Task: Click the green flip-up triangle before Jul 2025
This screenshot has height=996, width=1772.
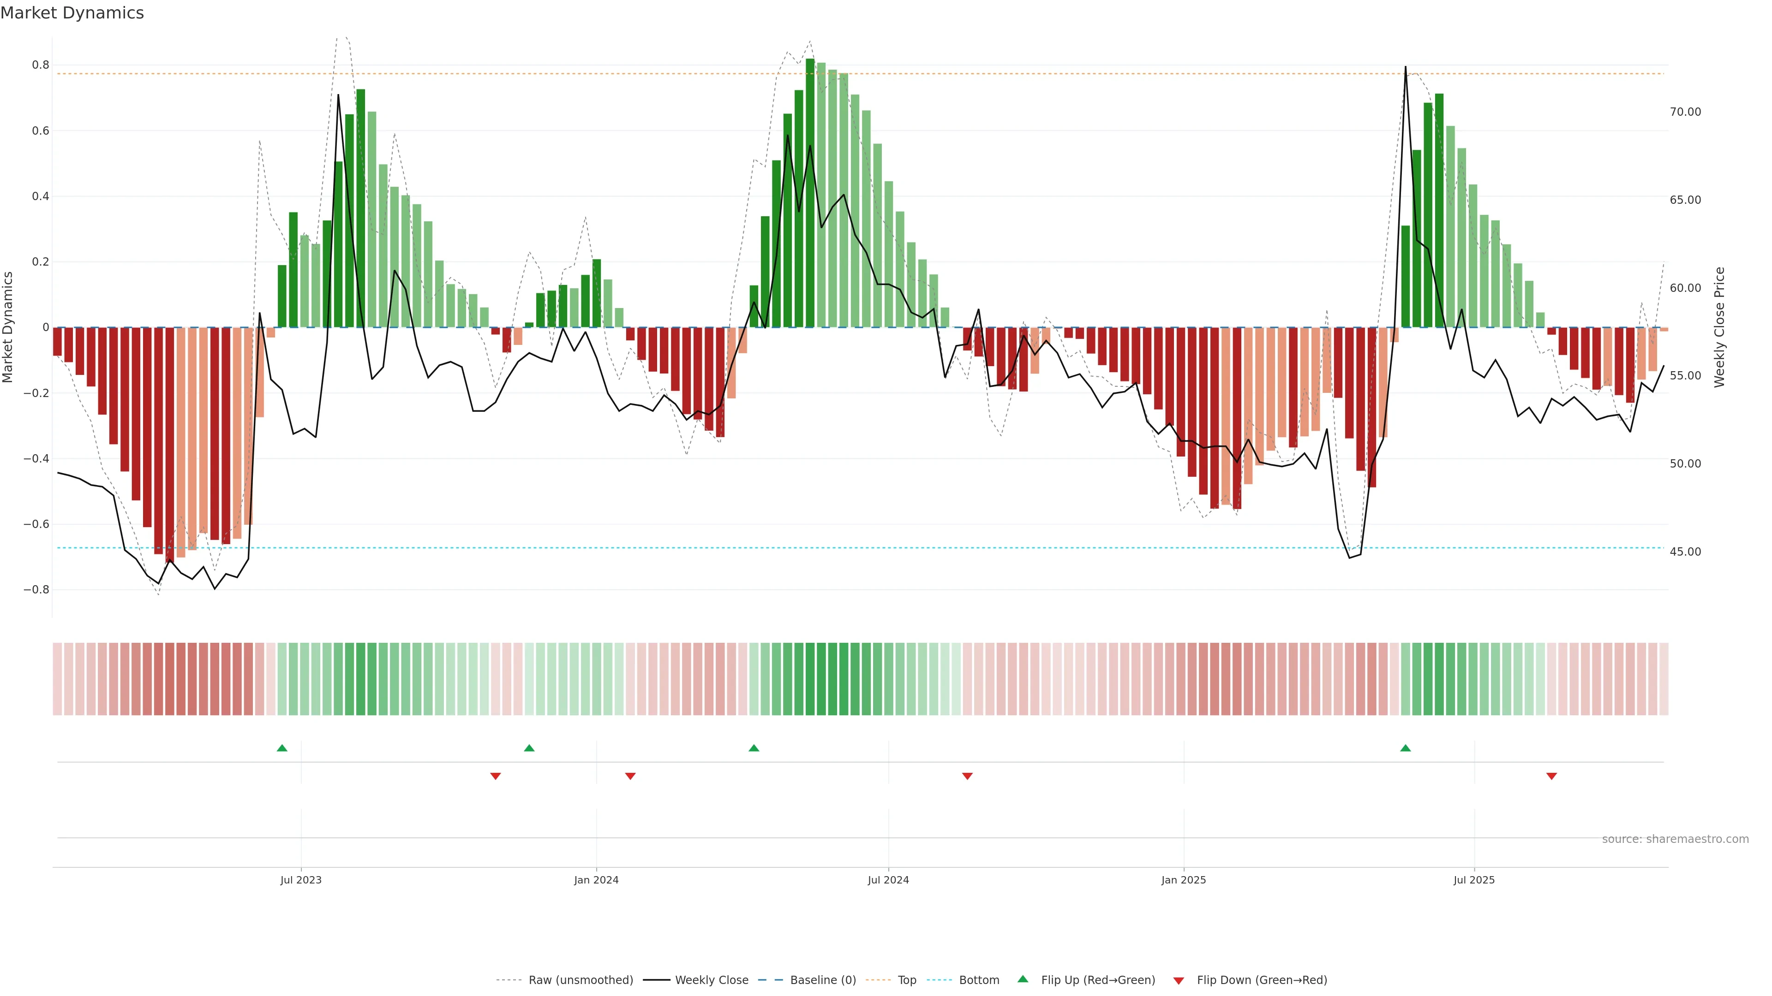Action: point(1405,748)
